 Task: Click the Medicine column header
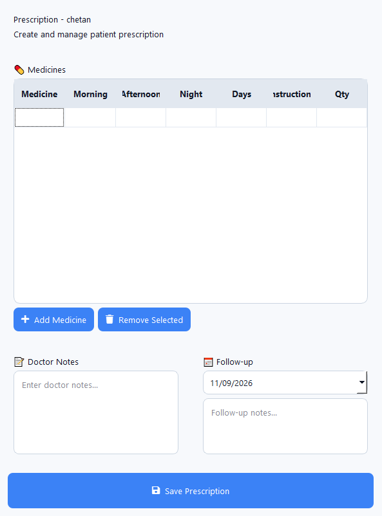click(x=39, y=94)
